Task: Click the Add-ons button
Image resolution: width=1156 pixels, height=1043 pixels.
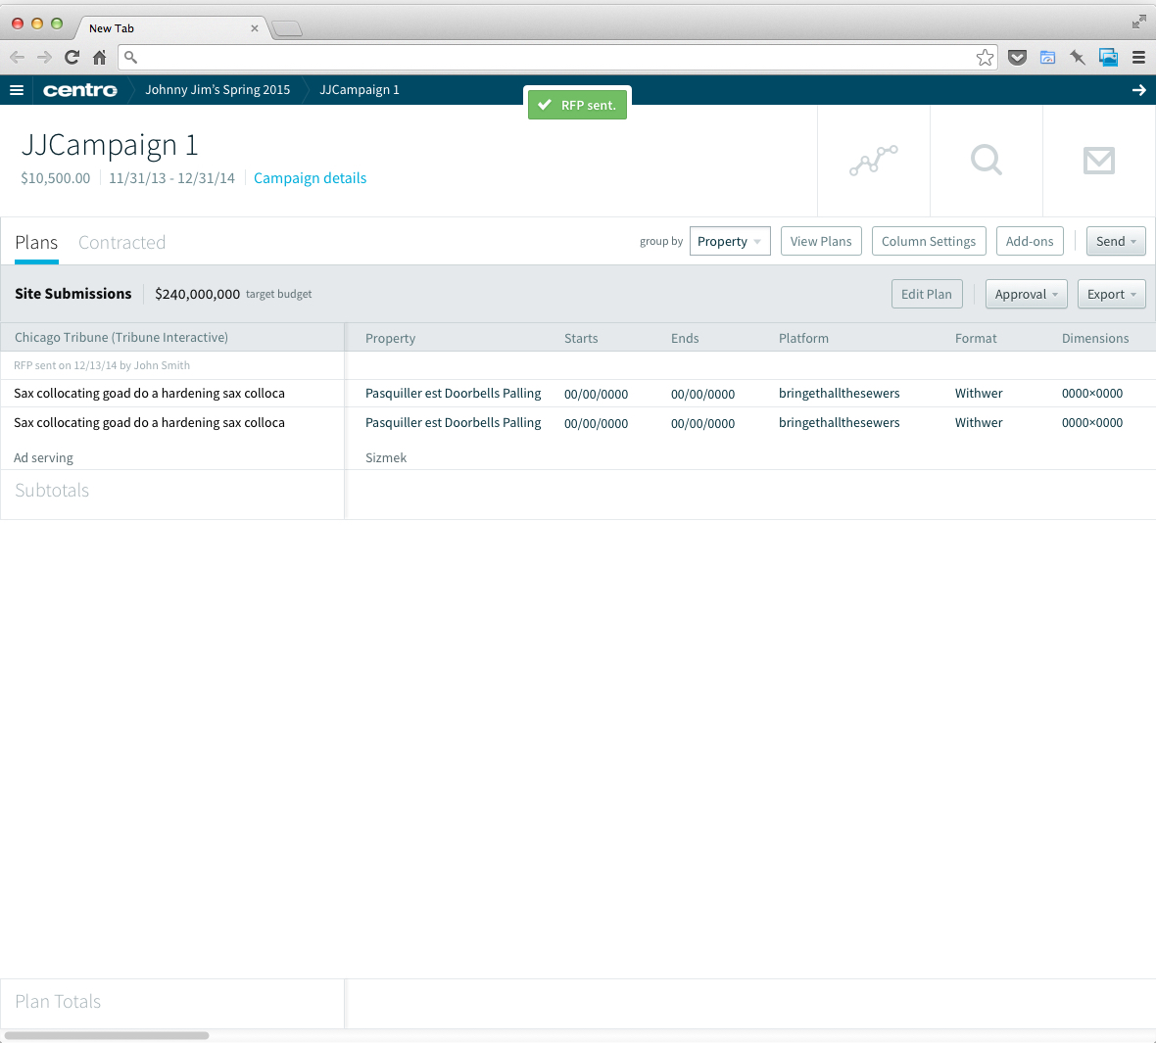Action: coord(1030,241)
